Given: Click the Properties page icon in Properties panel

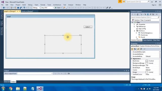Looking at the screenshot, I should [138, 49].
